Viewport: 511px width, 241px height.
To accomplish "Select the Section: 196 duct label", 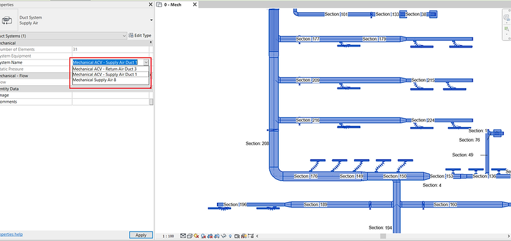I will 235,205.
